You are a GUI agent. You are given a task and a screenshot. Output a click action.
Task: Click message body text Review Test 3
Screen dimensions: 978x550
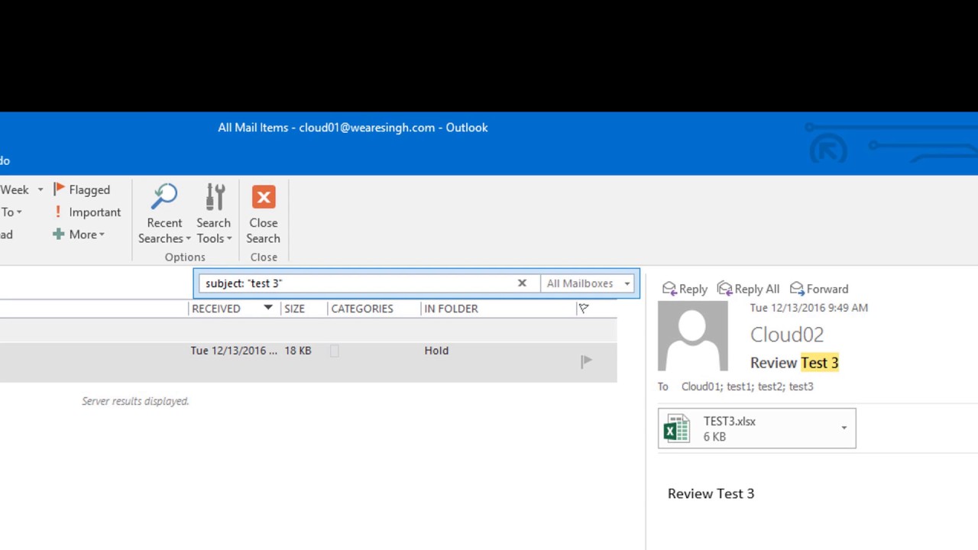[711, 493]
